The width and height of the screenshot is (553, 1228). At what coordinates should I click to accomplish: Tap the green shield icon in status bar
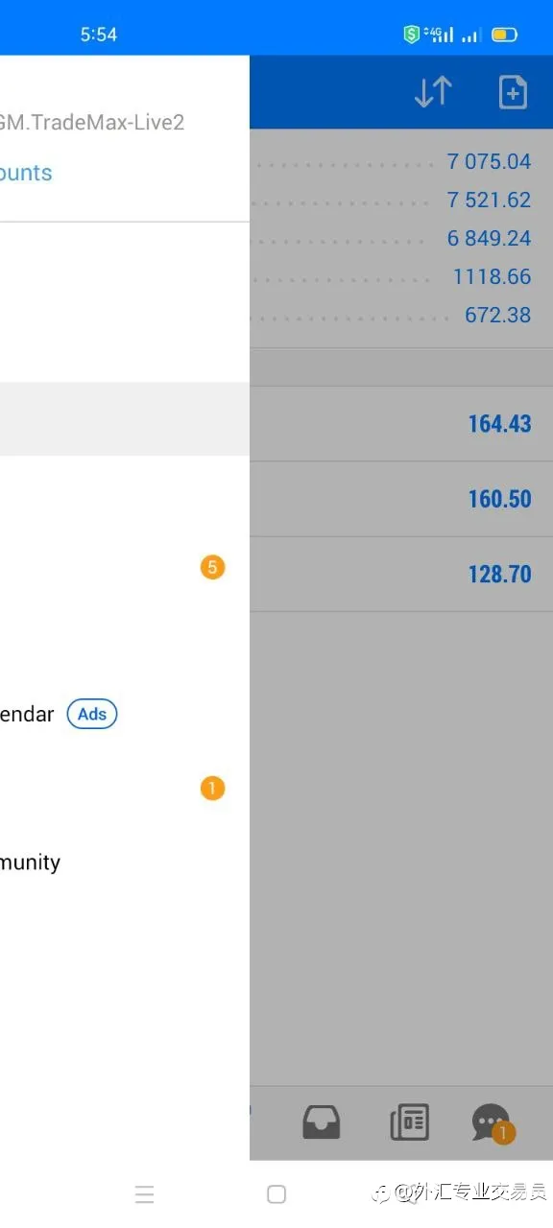[x=412, y=35]
